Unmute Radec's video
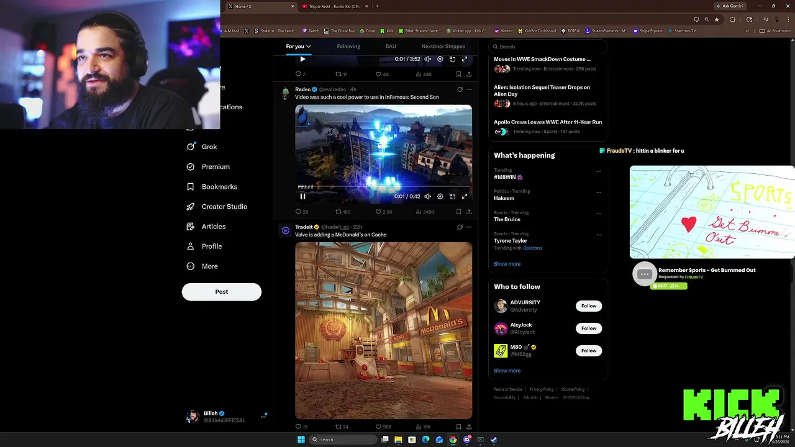 [x=427, y=196]
